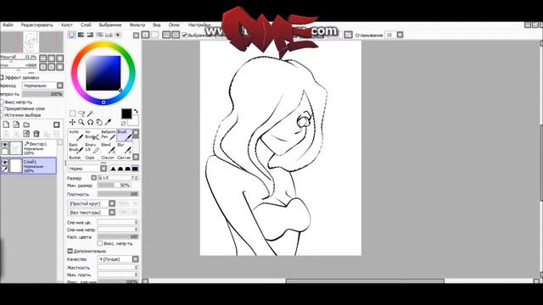Enable the Источник выбора checkbox
Image resolution: width=543 pixels, height=305 pixels.
(2, 115)
